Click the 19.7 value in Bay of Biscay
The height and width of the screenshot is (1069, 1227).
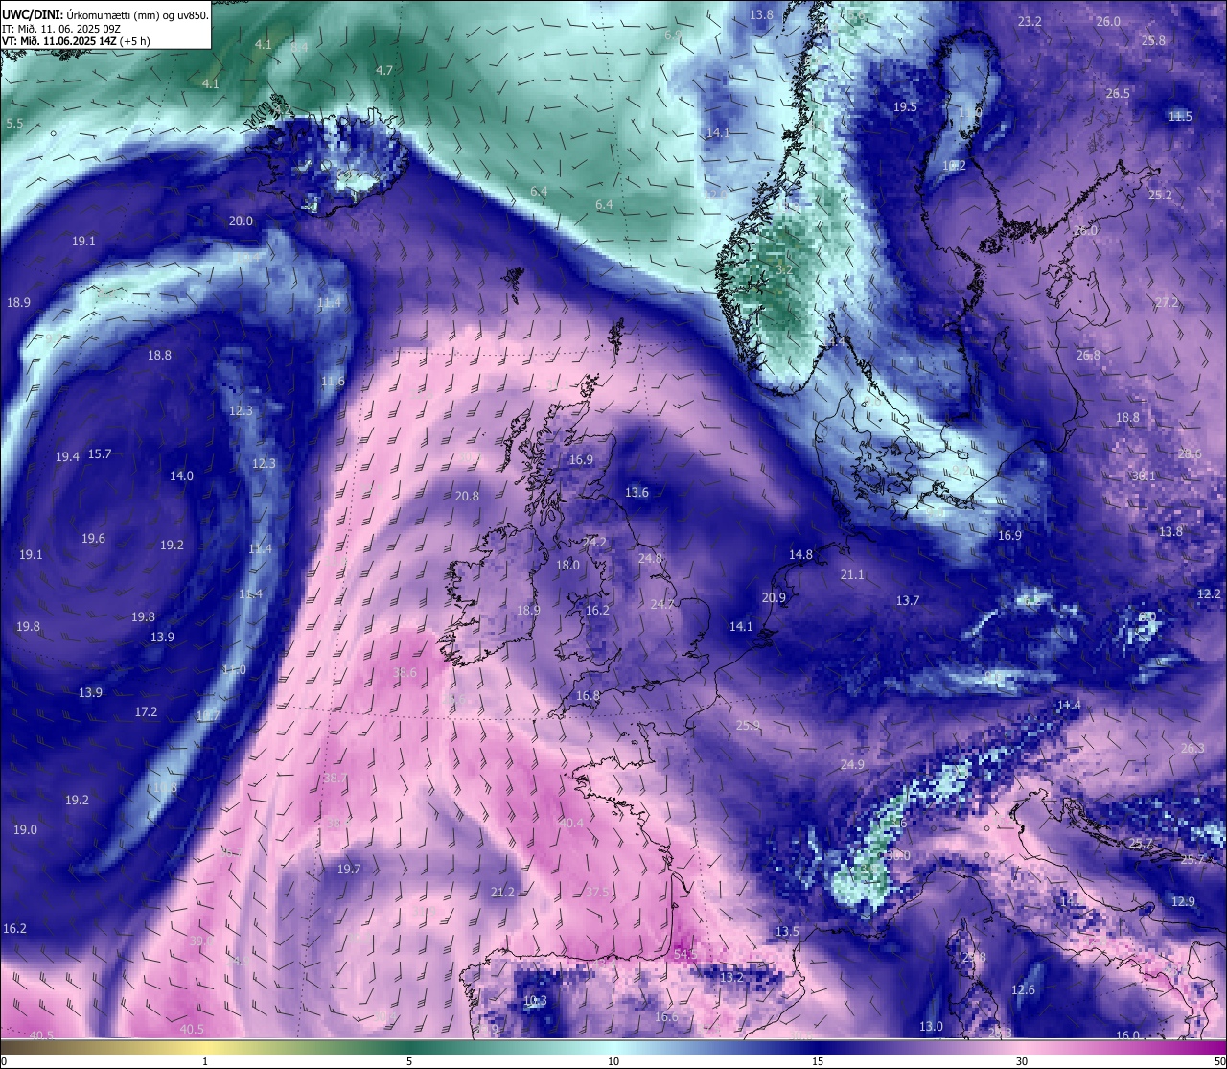click(349, 869)
